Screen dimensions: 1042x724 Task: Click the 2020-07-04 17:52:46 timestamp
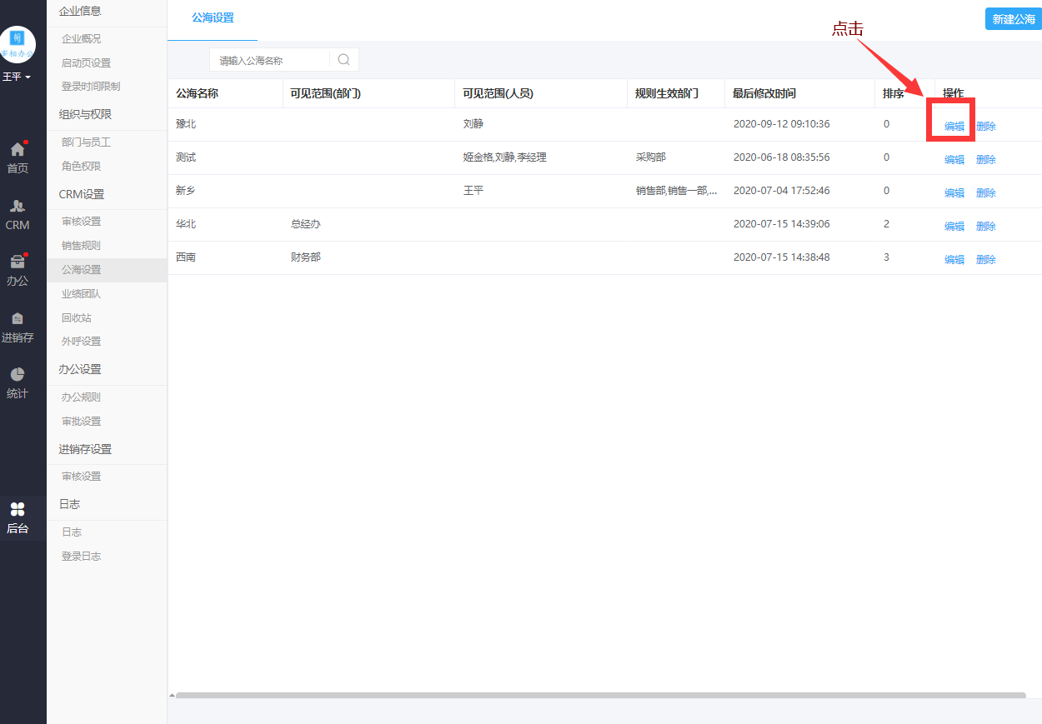tap(781, 191)
